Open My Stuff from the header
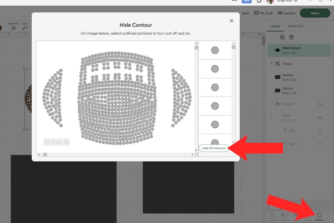 tap(263, 13)
